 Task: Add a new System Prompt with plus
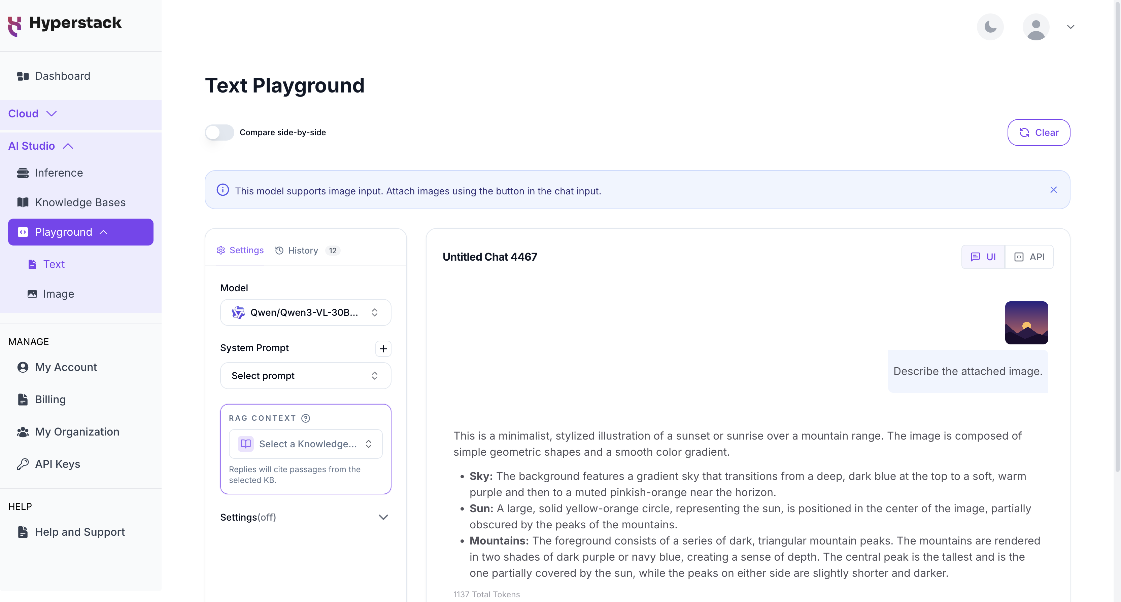tap(383, 349)
